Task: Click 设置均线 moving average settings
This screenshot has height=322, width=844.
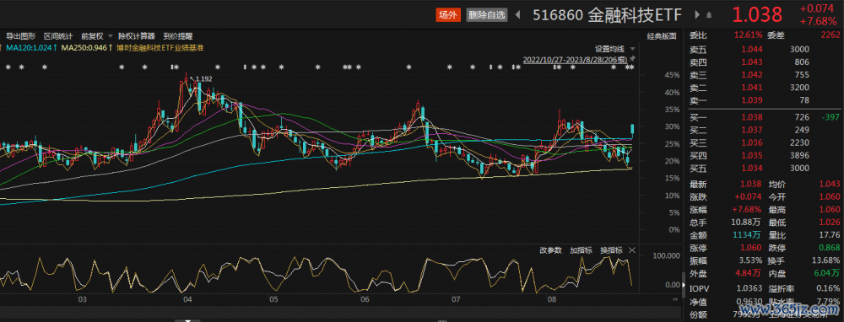Action: (609, 48)
